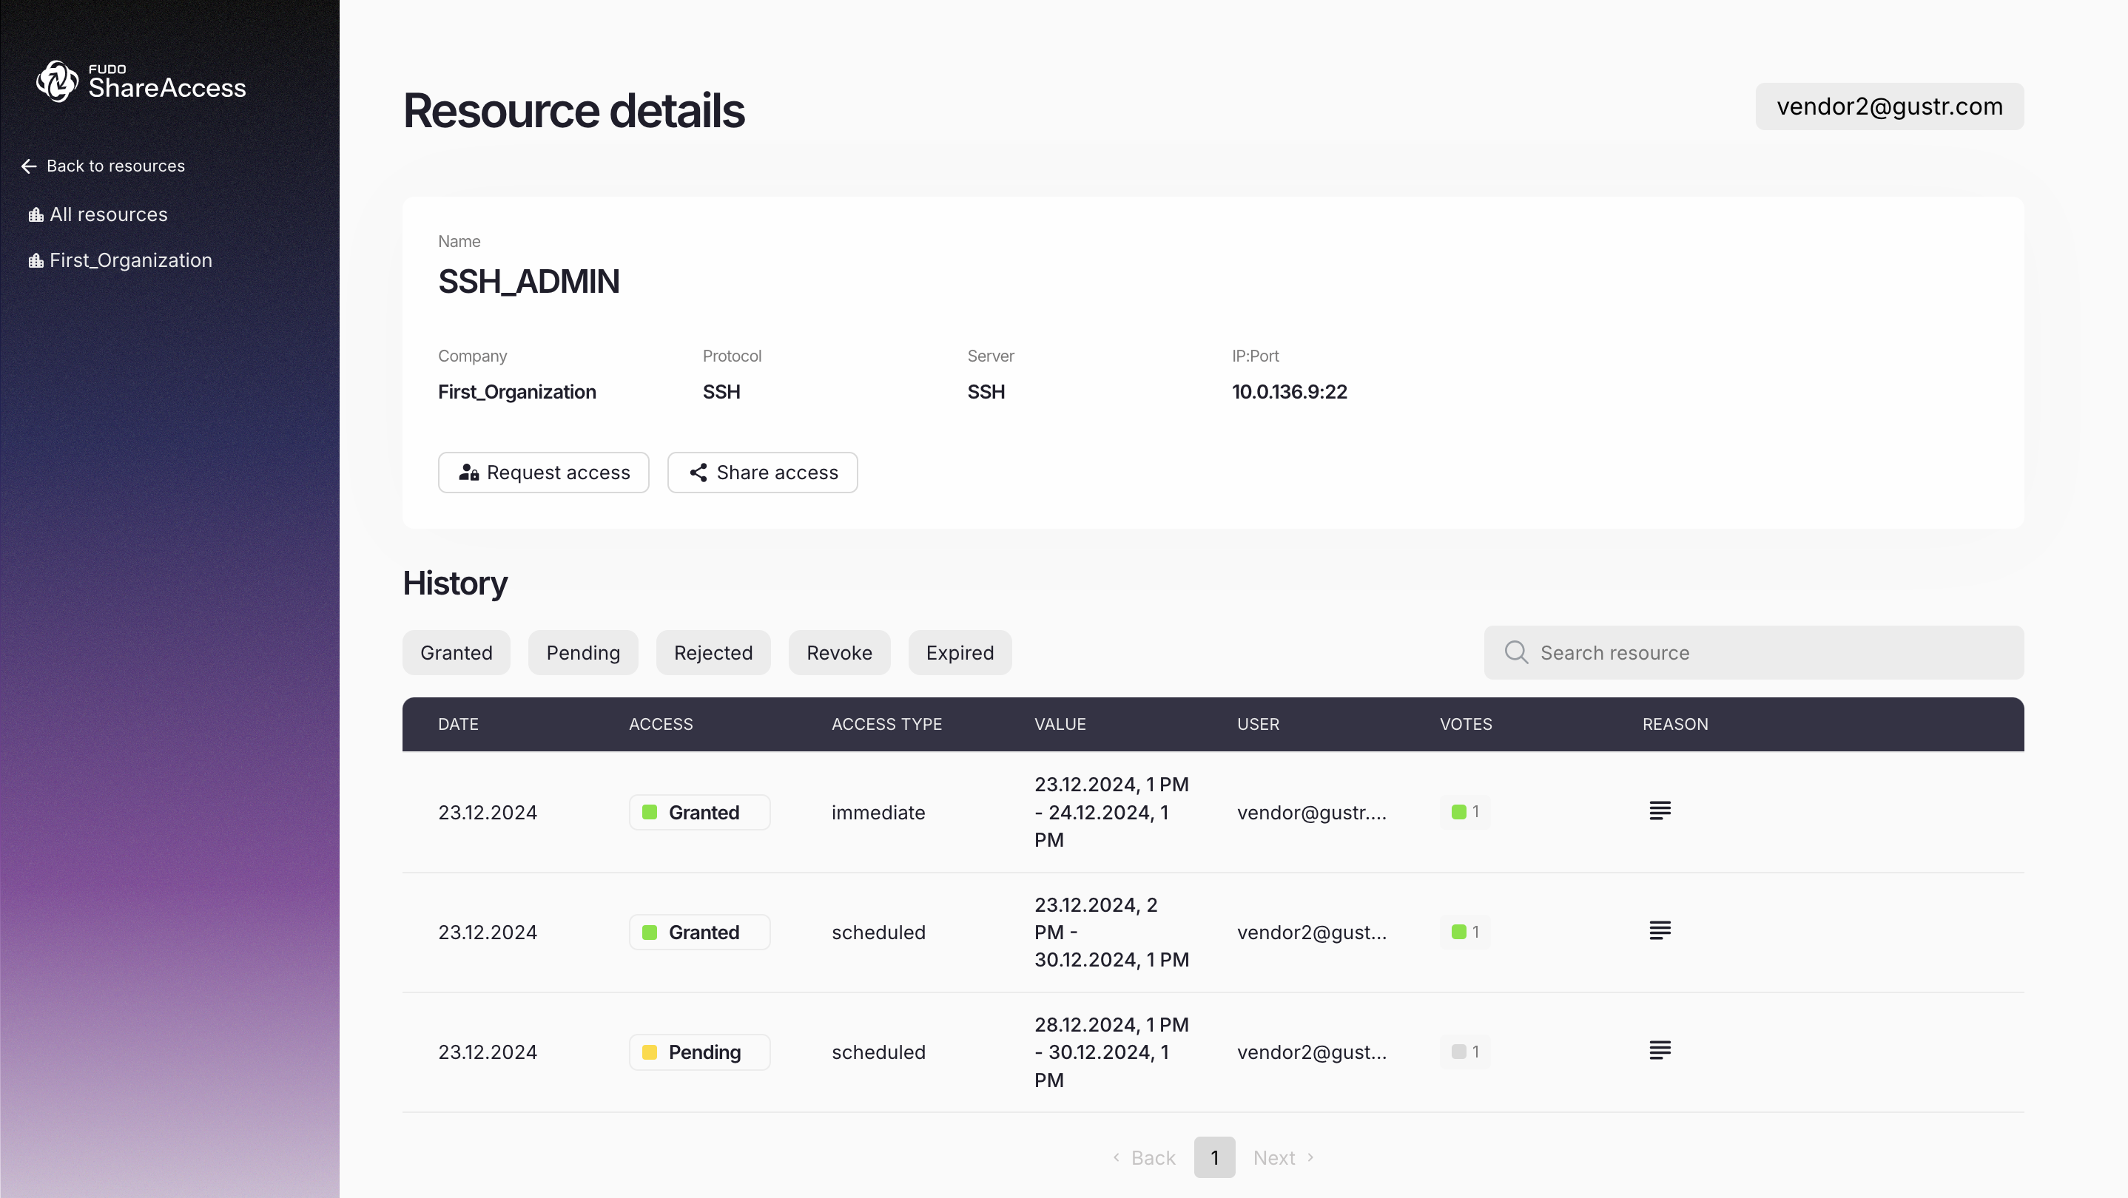Sort by the ACCESS TYPE column header
2128x1198 pixels.
pos(886,724)
